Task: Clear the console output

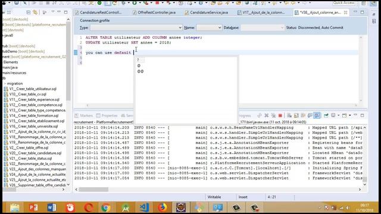Action: (289, 115)
